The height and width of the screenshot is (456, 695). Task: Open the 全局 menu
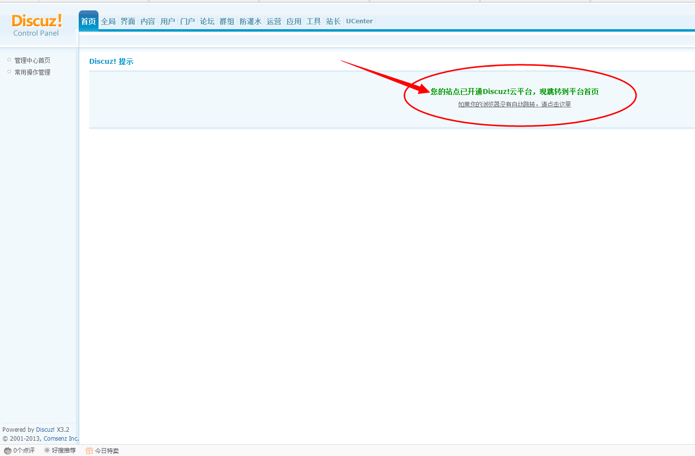[x=108, y=21]
